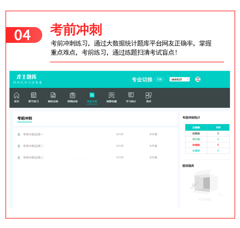Open 错题收藏 wrong-question favorites icon
240x228 pixels.
(111, 95)
